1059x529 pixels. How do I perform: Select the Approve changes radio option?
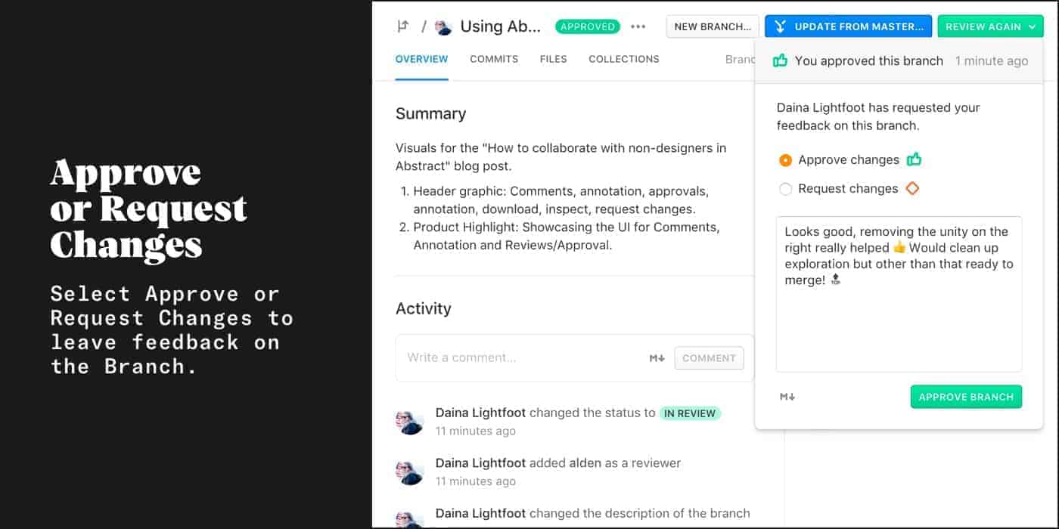click(785, 160)
